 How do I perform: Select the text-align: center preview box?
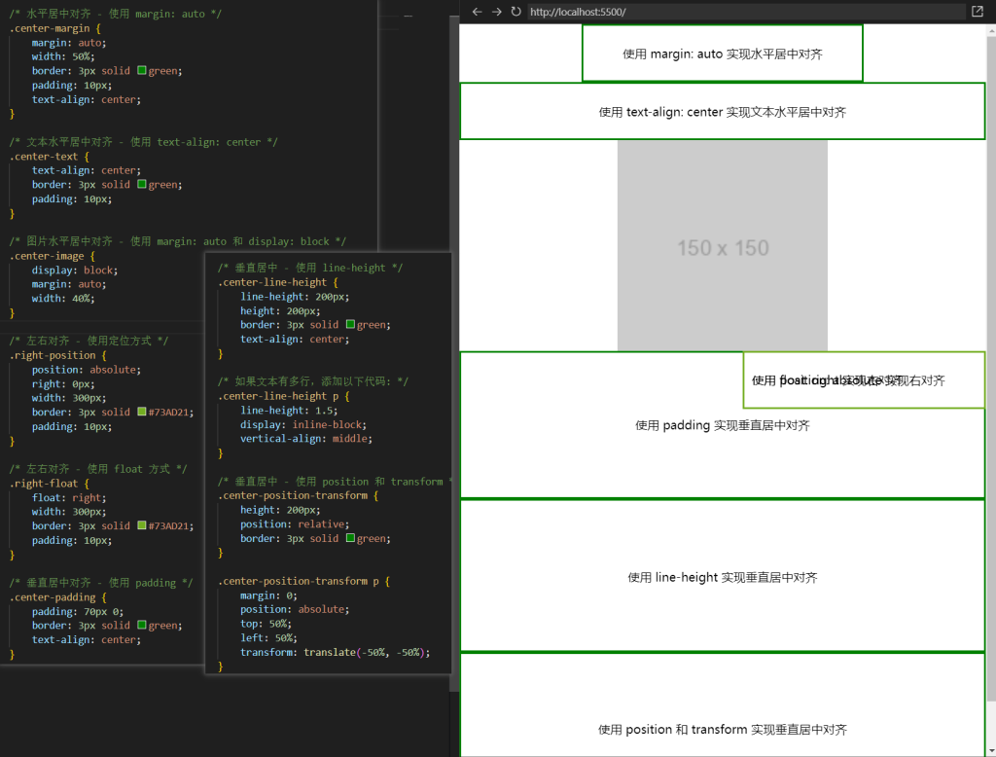pyautogui.click(x=722, y=112)
